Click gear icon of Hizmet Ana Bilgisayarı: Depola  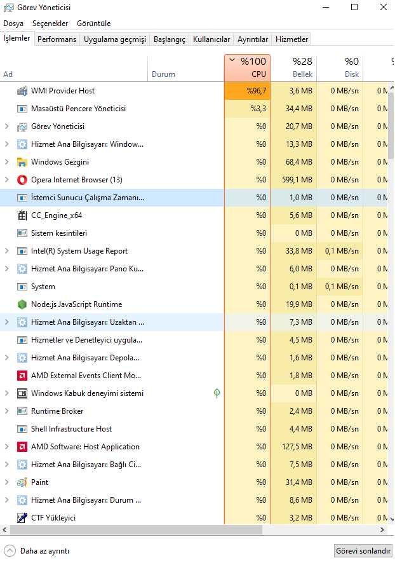pyautogui.click(x=22, y=358)
